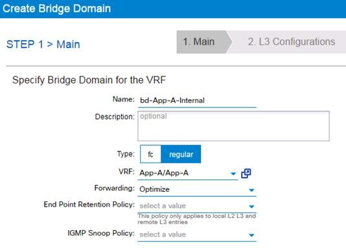Click the IGMP Snoop Policy arrow icon
This screenshot has width=346, height=252.
click(251, 235)
